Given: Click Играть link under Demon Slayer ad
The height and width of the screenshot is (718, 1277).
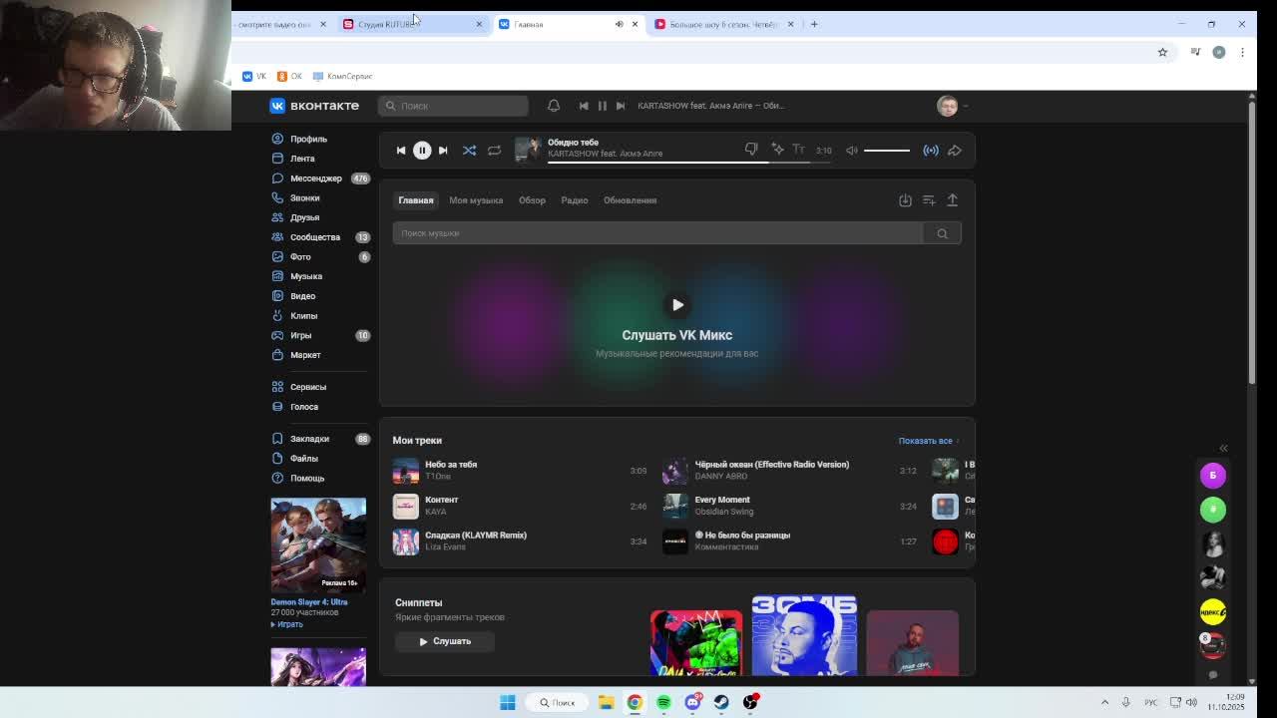Looking at the screenshot, I should [x=287, y=624].
